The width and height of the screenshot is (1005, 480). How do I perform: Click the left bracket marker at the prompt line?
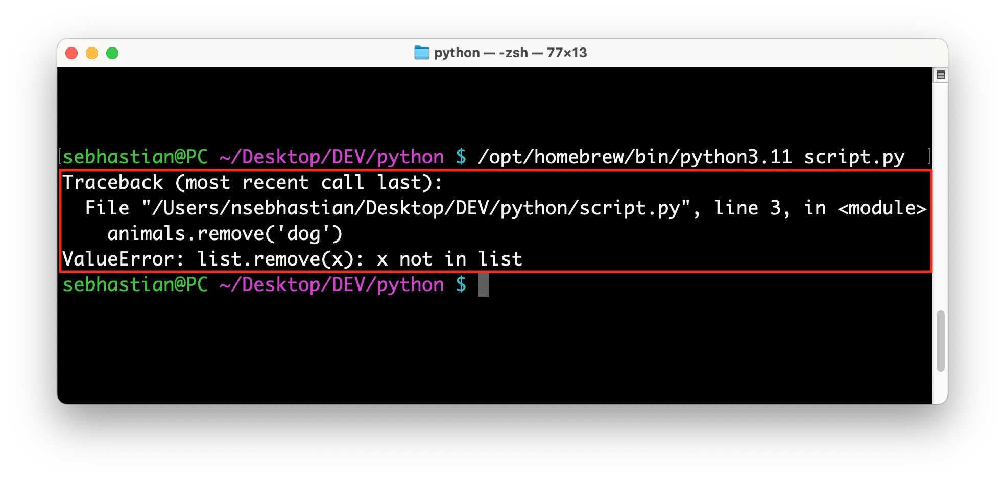tap(59, 156)
